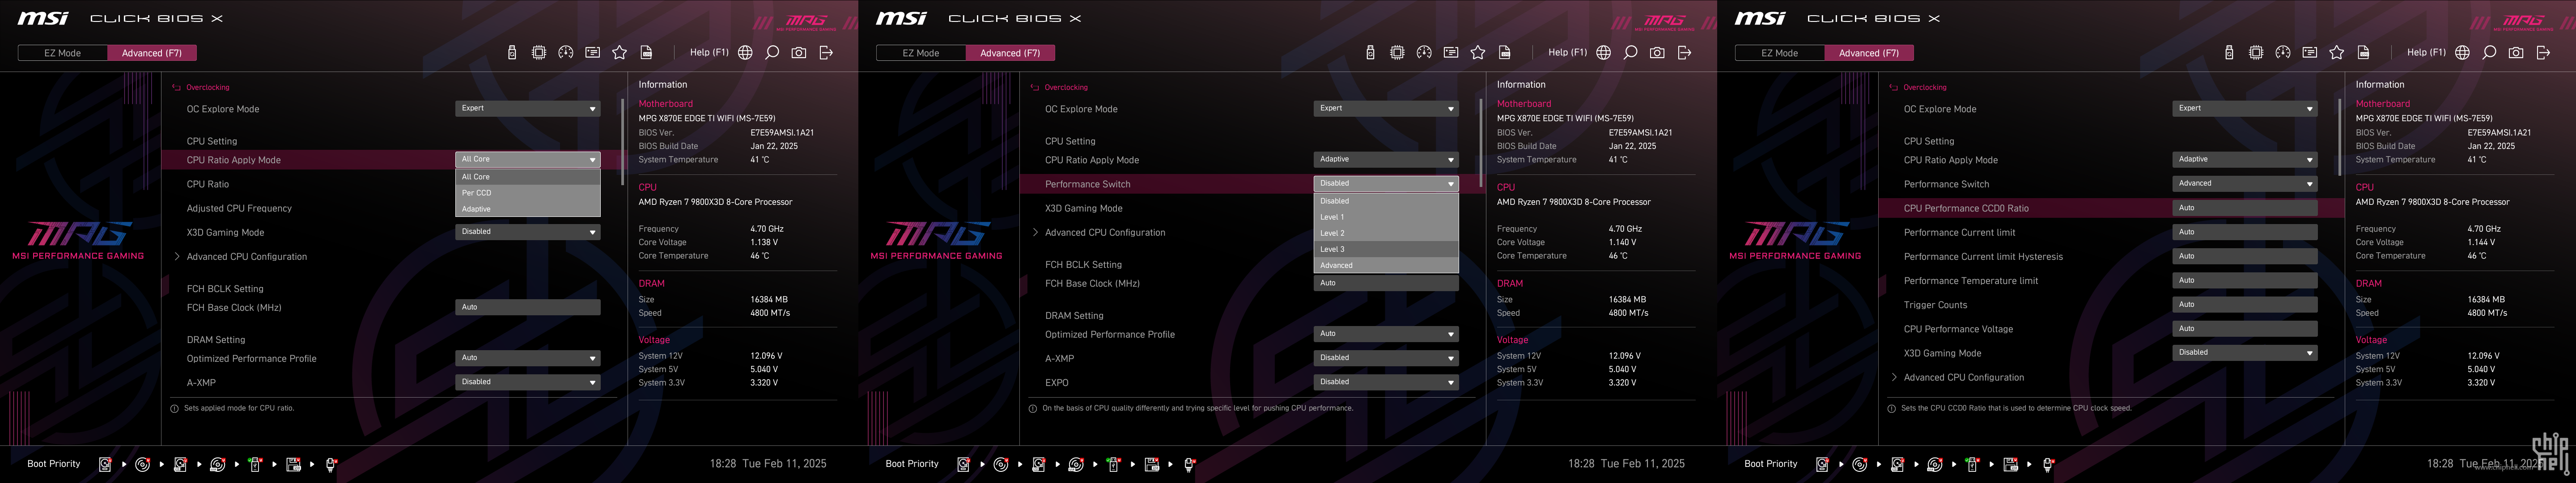The image size is (2576, 483).
Task: Click Performance Current limit Auto field
Action: (x=2245, y=232)
